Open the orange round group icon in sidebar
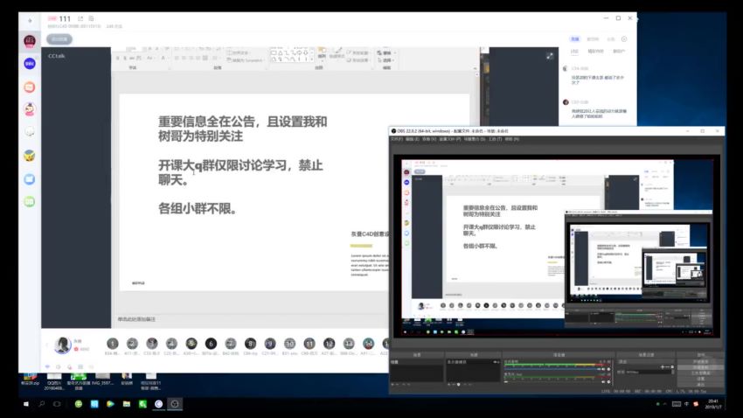 [30, 87]
